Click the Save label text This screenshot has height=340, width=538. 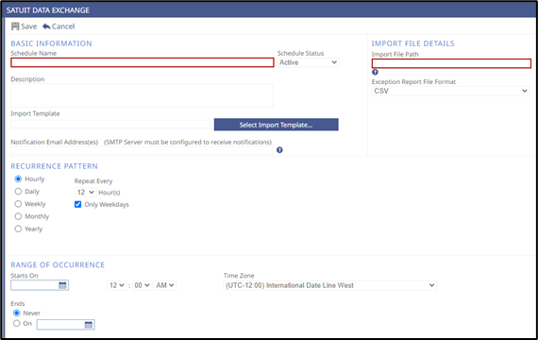pos(29,26)
